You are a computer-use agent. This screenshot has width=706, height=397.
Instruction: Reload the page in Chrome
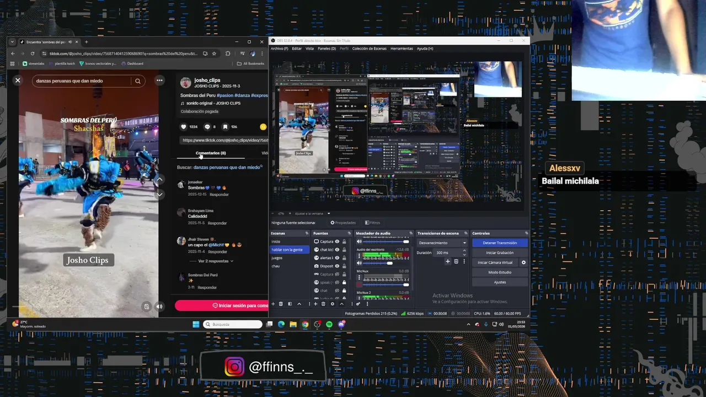[x=33, y=53]
